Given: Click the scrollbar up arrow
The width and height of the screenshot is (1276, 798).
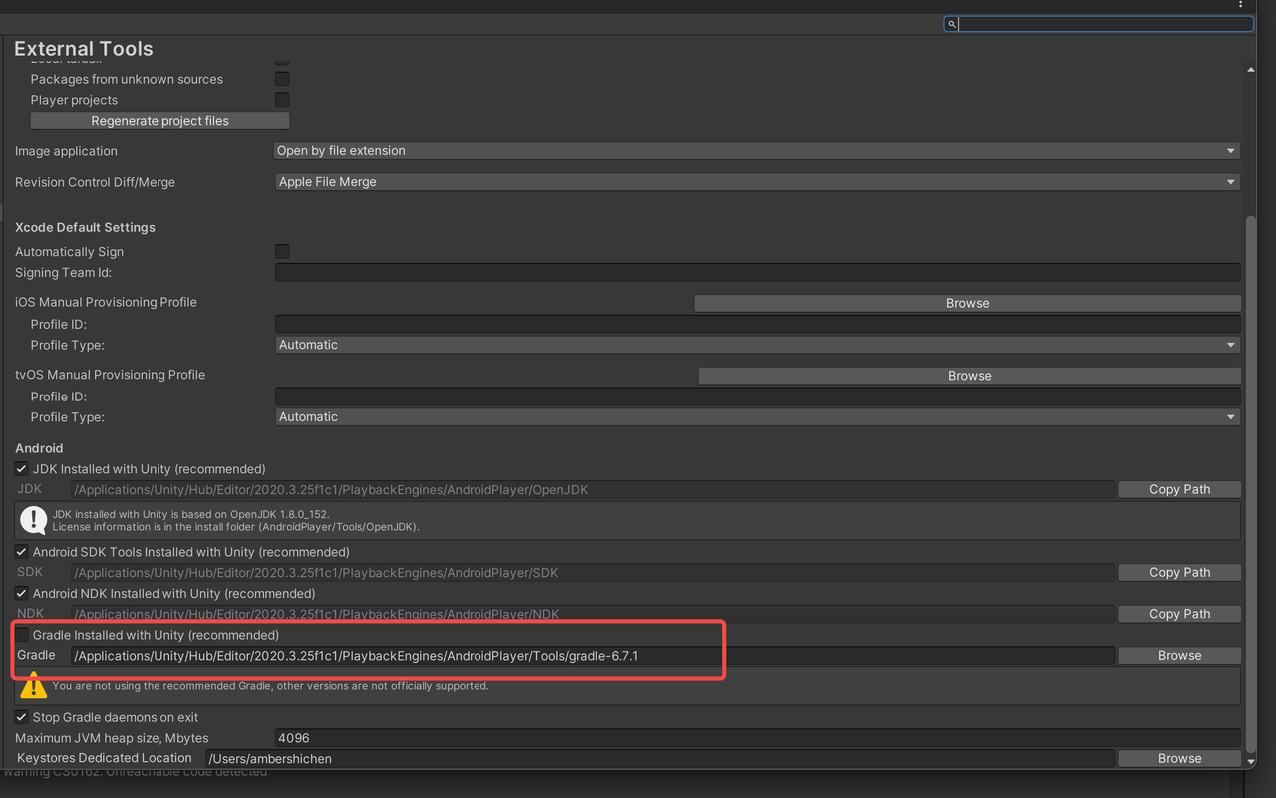Looking at the screenshot, I should (x=1251, y=69).
